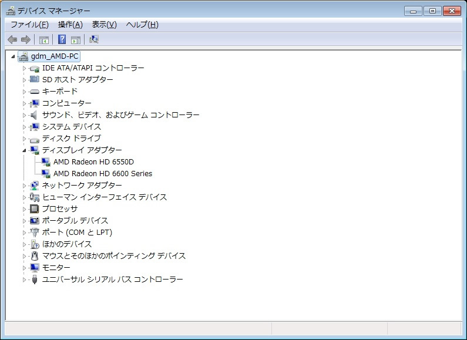Click the COM and LPT ports icon
The height and width of the screenshot is (340, 467).
tap(35, 232)
